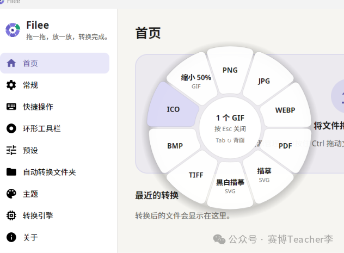This screenshot has height=253, width=344.
Task: Choose BMP in the radial menu
Action: (175, 146)
